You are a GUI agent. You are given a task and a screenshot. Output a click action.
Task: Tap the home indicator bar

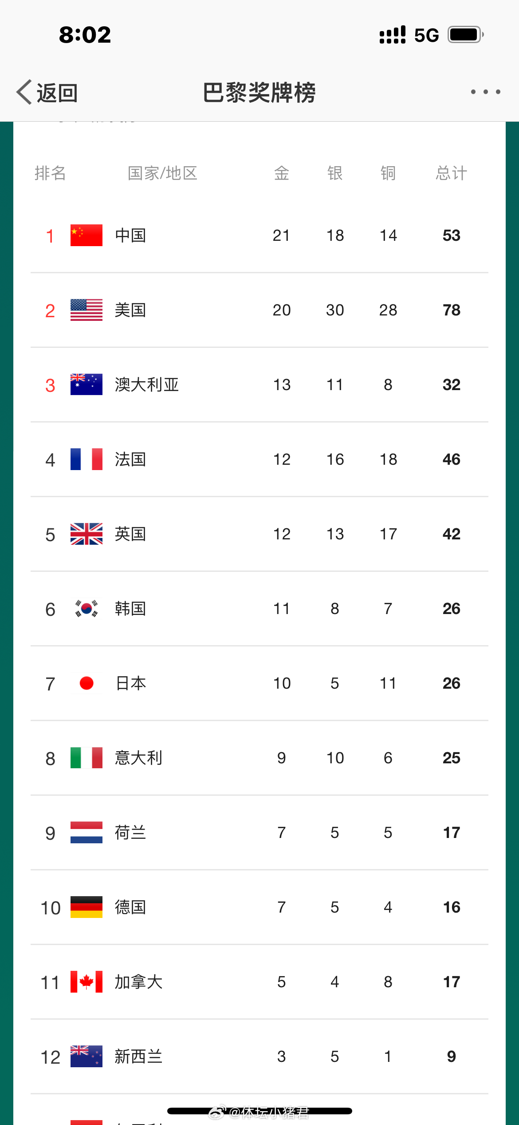(259, 1111)
